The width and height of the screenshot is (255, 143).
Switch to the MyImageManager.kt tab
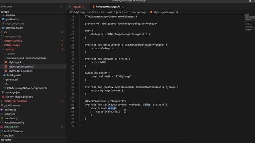tap(108, 7)
